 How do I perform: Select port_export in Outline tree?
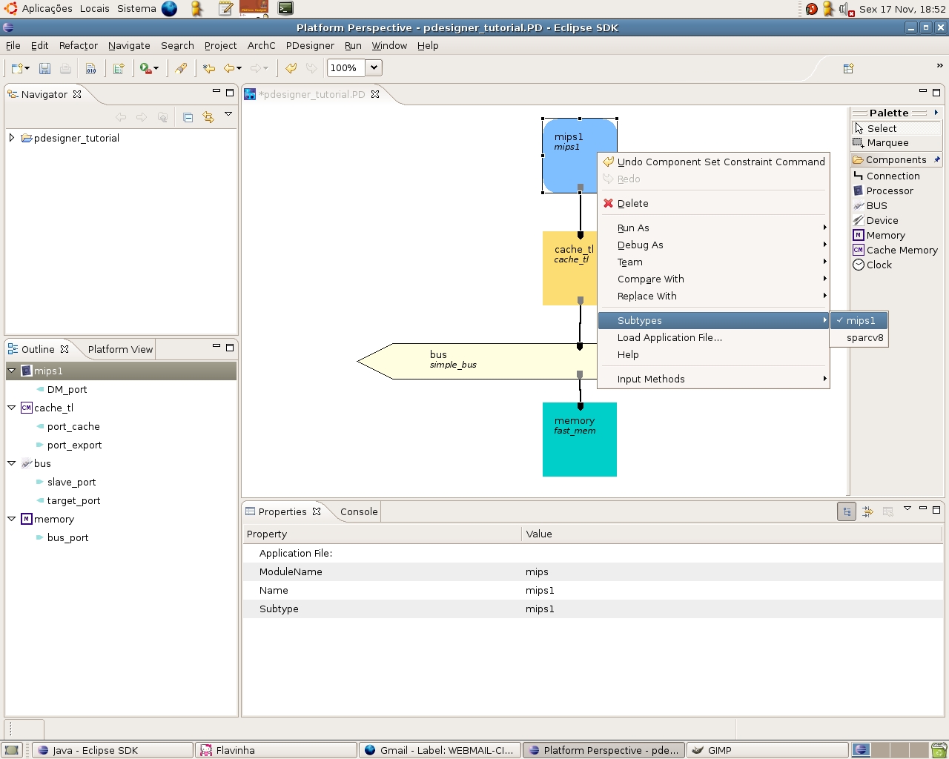pos(74,445)
